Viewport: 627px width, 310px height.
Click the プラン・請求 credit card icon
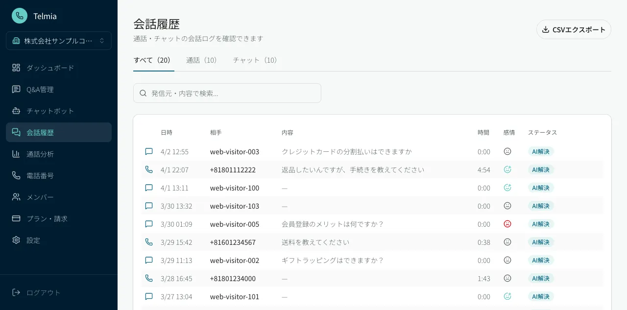(16, 218)
